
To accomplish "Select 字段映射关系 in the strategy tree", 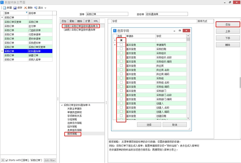I will [x=74, y=116].
